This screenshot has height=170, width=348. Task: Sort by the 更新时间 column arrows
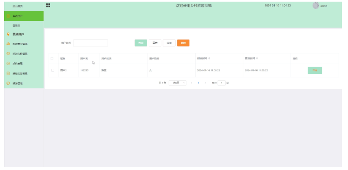click(257, 59)
